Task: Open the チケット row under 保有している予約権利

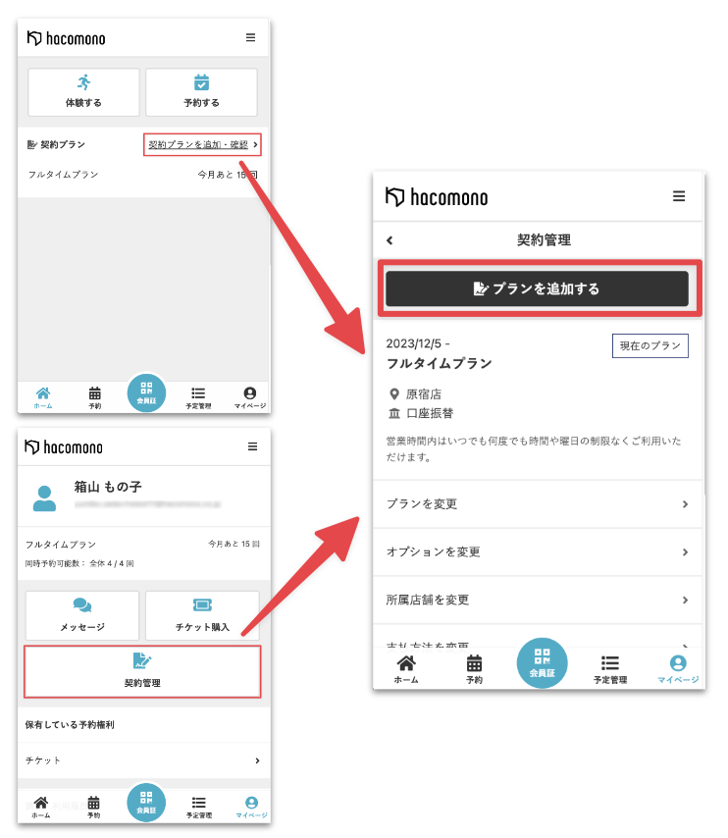Action: [x=143, y=760]
